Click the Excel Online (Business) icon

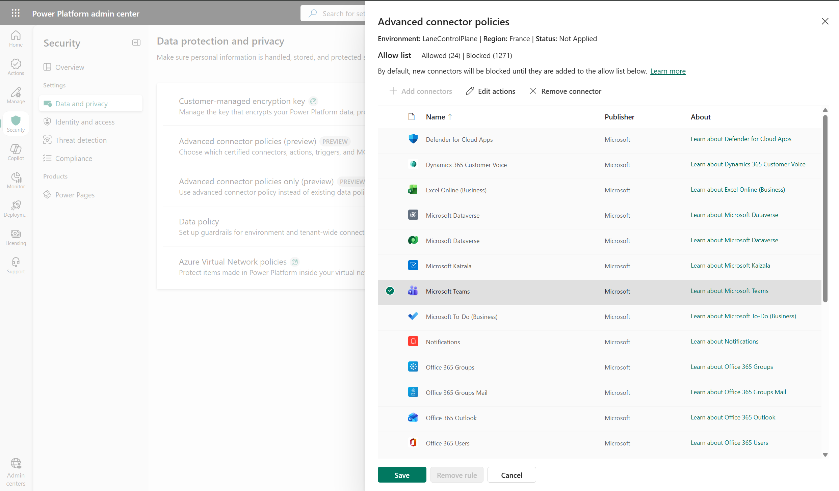[413, 190]
